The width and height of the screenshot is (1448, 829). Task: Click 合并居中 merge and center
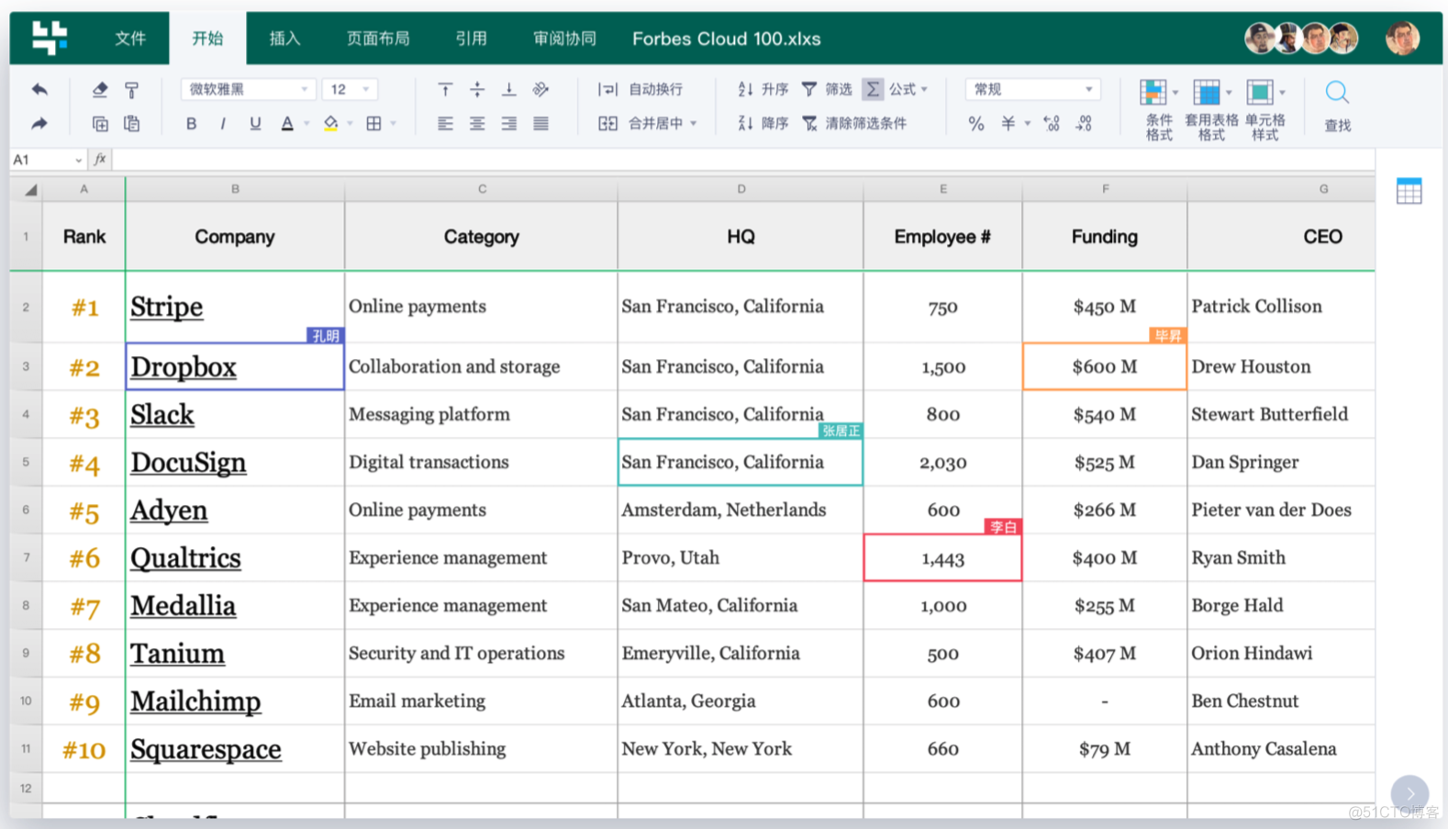coord(640,123)
